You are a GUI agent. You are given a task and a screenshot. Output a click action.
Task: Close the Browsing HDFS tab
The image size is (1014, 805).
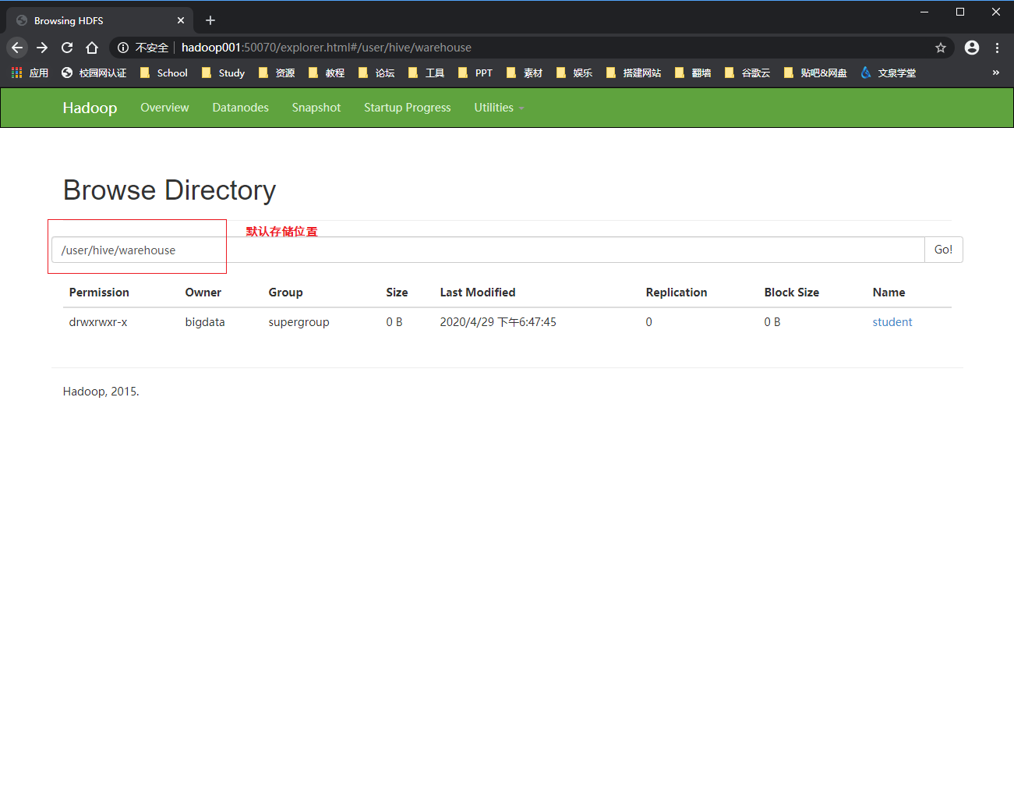[181, 20]
